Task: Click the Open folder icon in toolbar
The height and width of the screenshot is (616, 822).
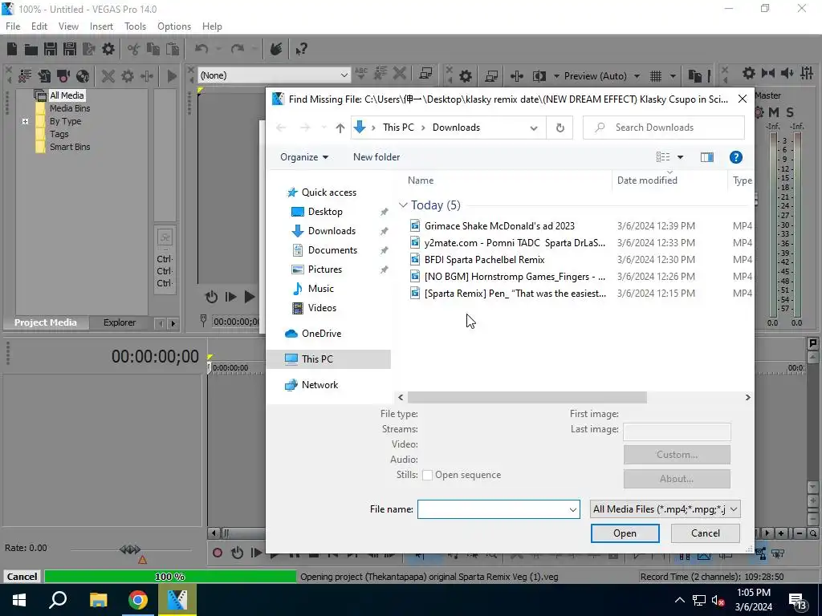Action: point(31,49)
